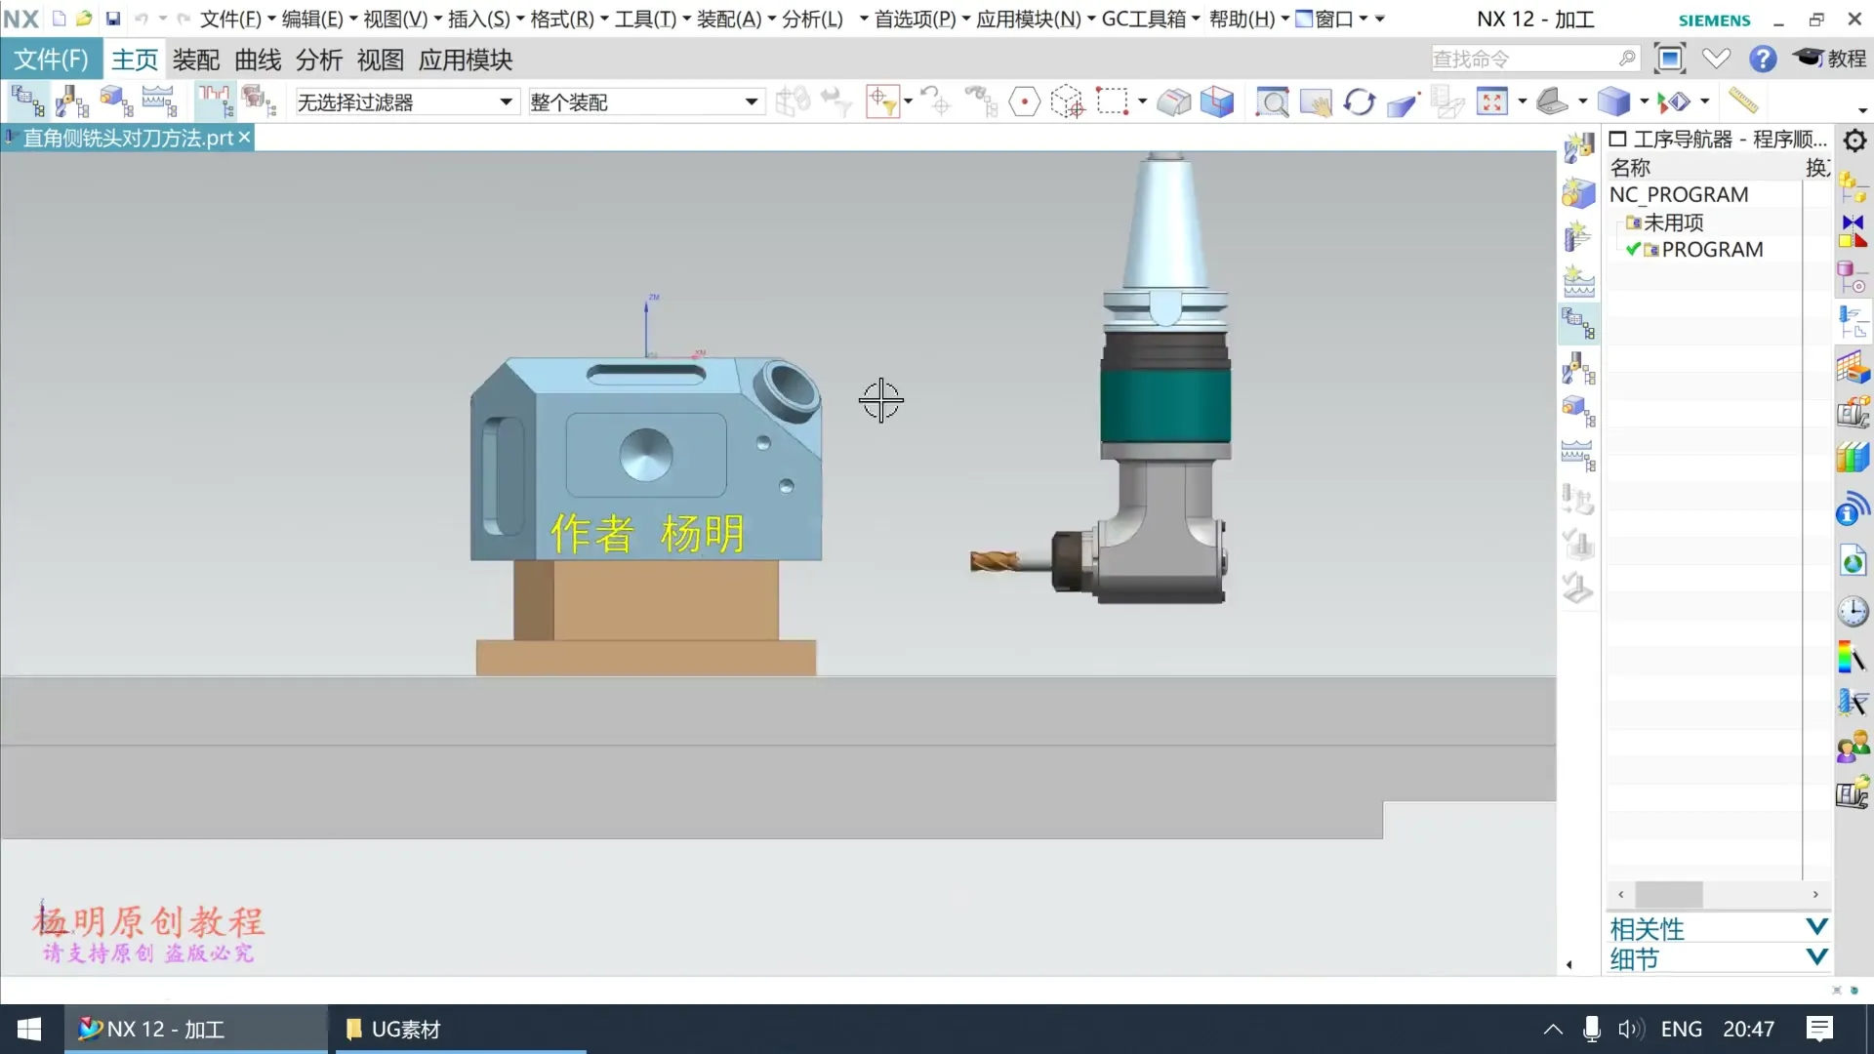Activate the Rotate view tool

click(1359, 101)
